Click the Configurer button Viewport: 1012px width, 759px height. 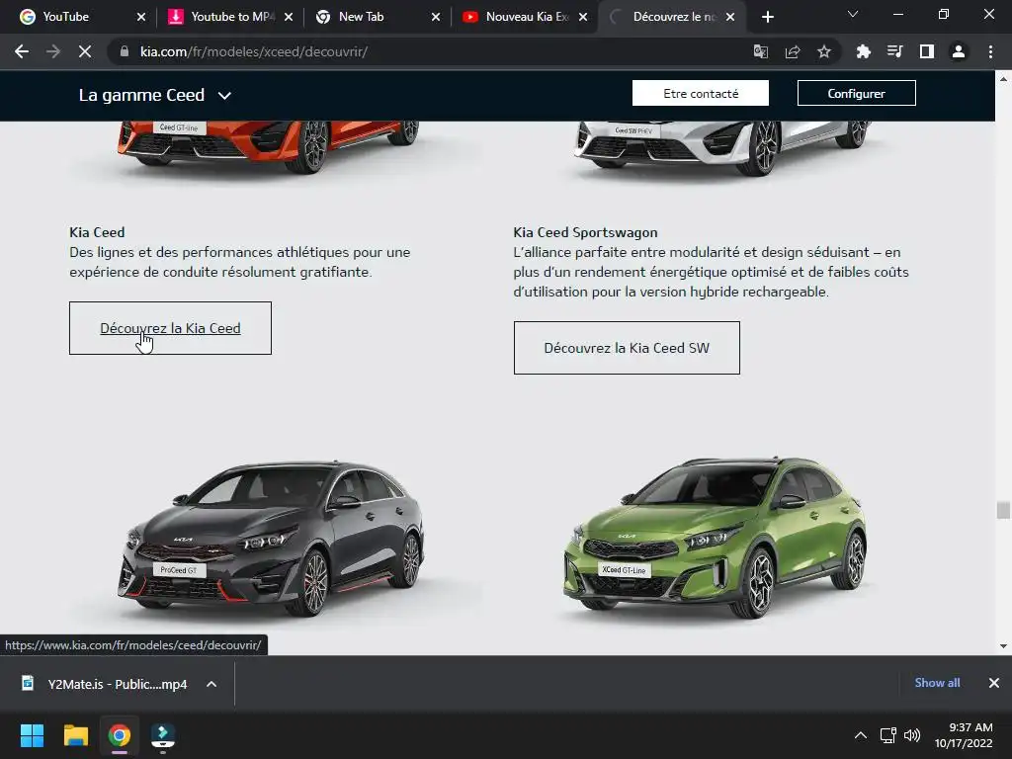857,93
